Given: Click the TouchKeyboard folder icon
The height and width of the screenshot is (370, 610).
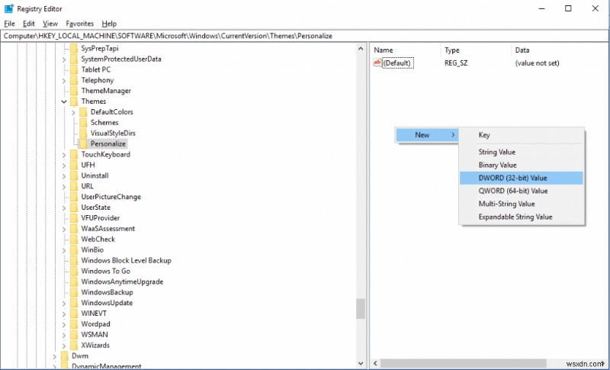Looking at the screenshot, I should click(x=74, y=154).
